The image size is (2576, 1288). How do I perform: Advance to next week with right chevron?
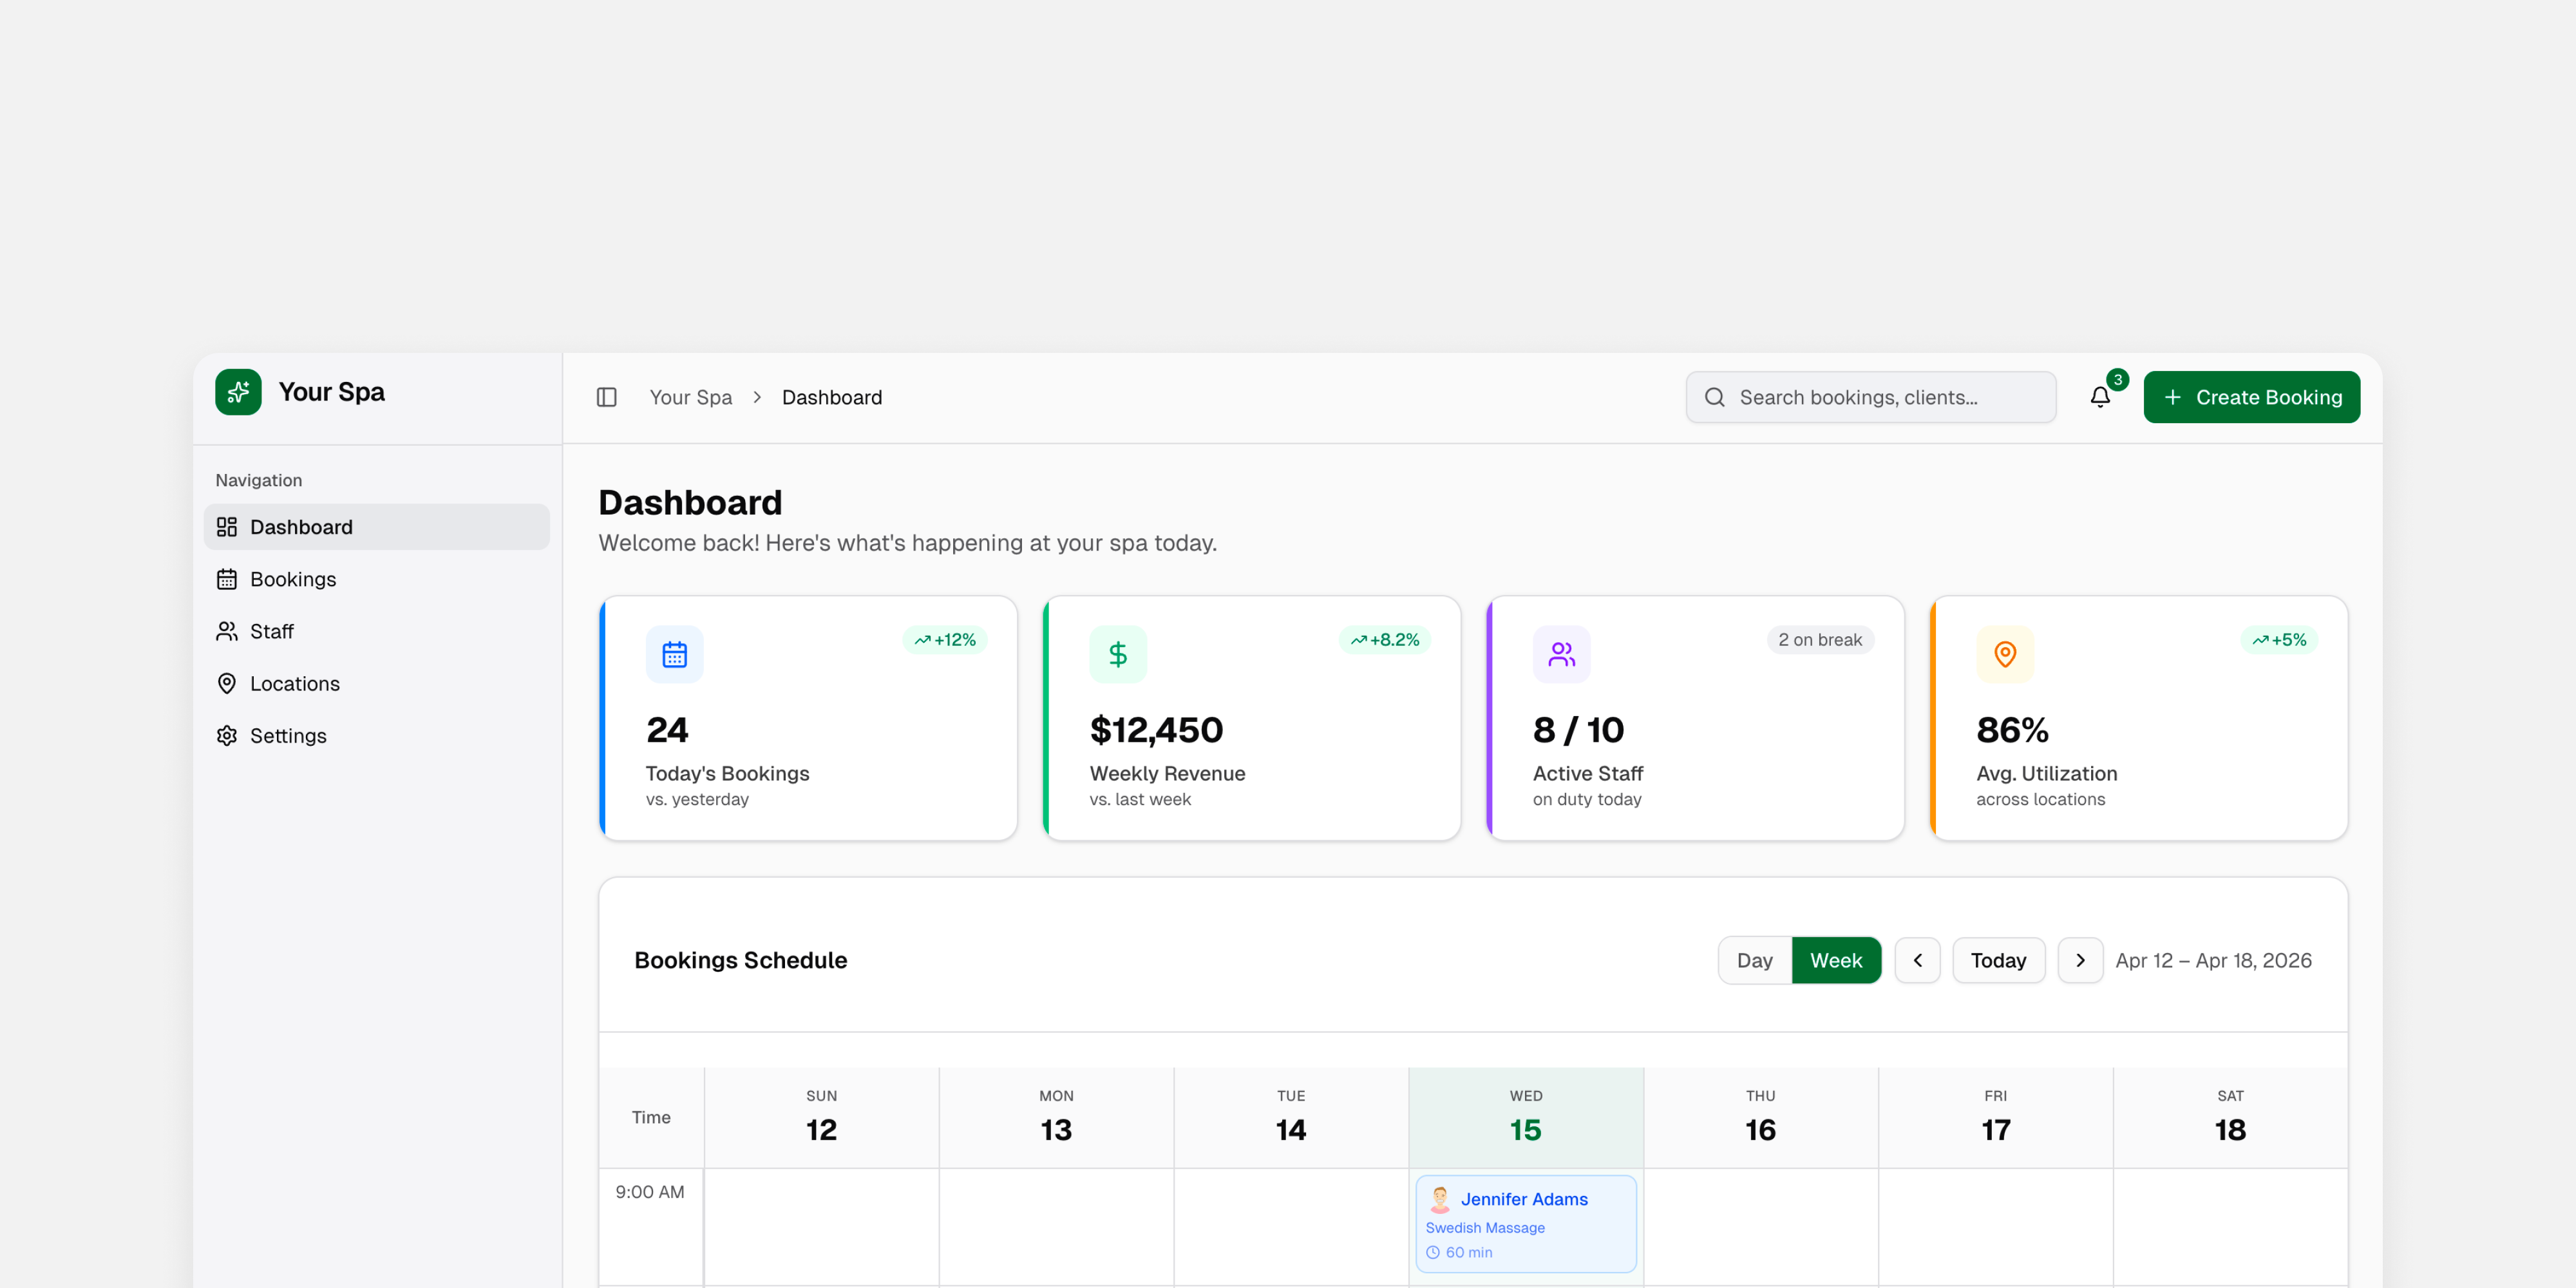[x=2080, y=960]
